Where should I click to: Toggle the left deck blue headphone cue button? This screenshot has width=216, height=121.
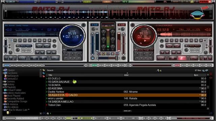click(93, 58)
